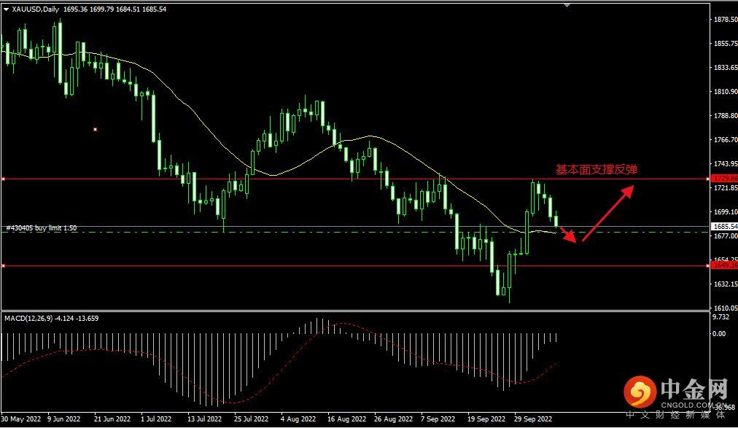Screen dimensions: 738x428
Task: Click the current price tag 1685.54
Action: (725, 227)
